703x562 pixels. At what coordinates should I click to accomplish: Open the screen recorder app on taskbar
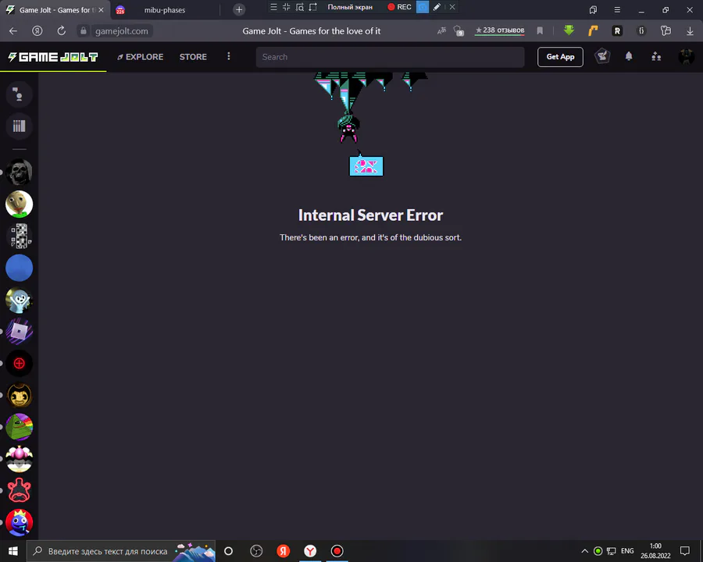point(337,551)
